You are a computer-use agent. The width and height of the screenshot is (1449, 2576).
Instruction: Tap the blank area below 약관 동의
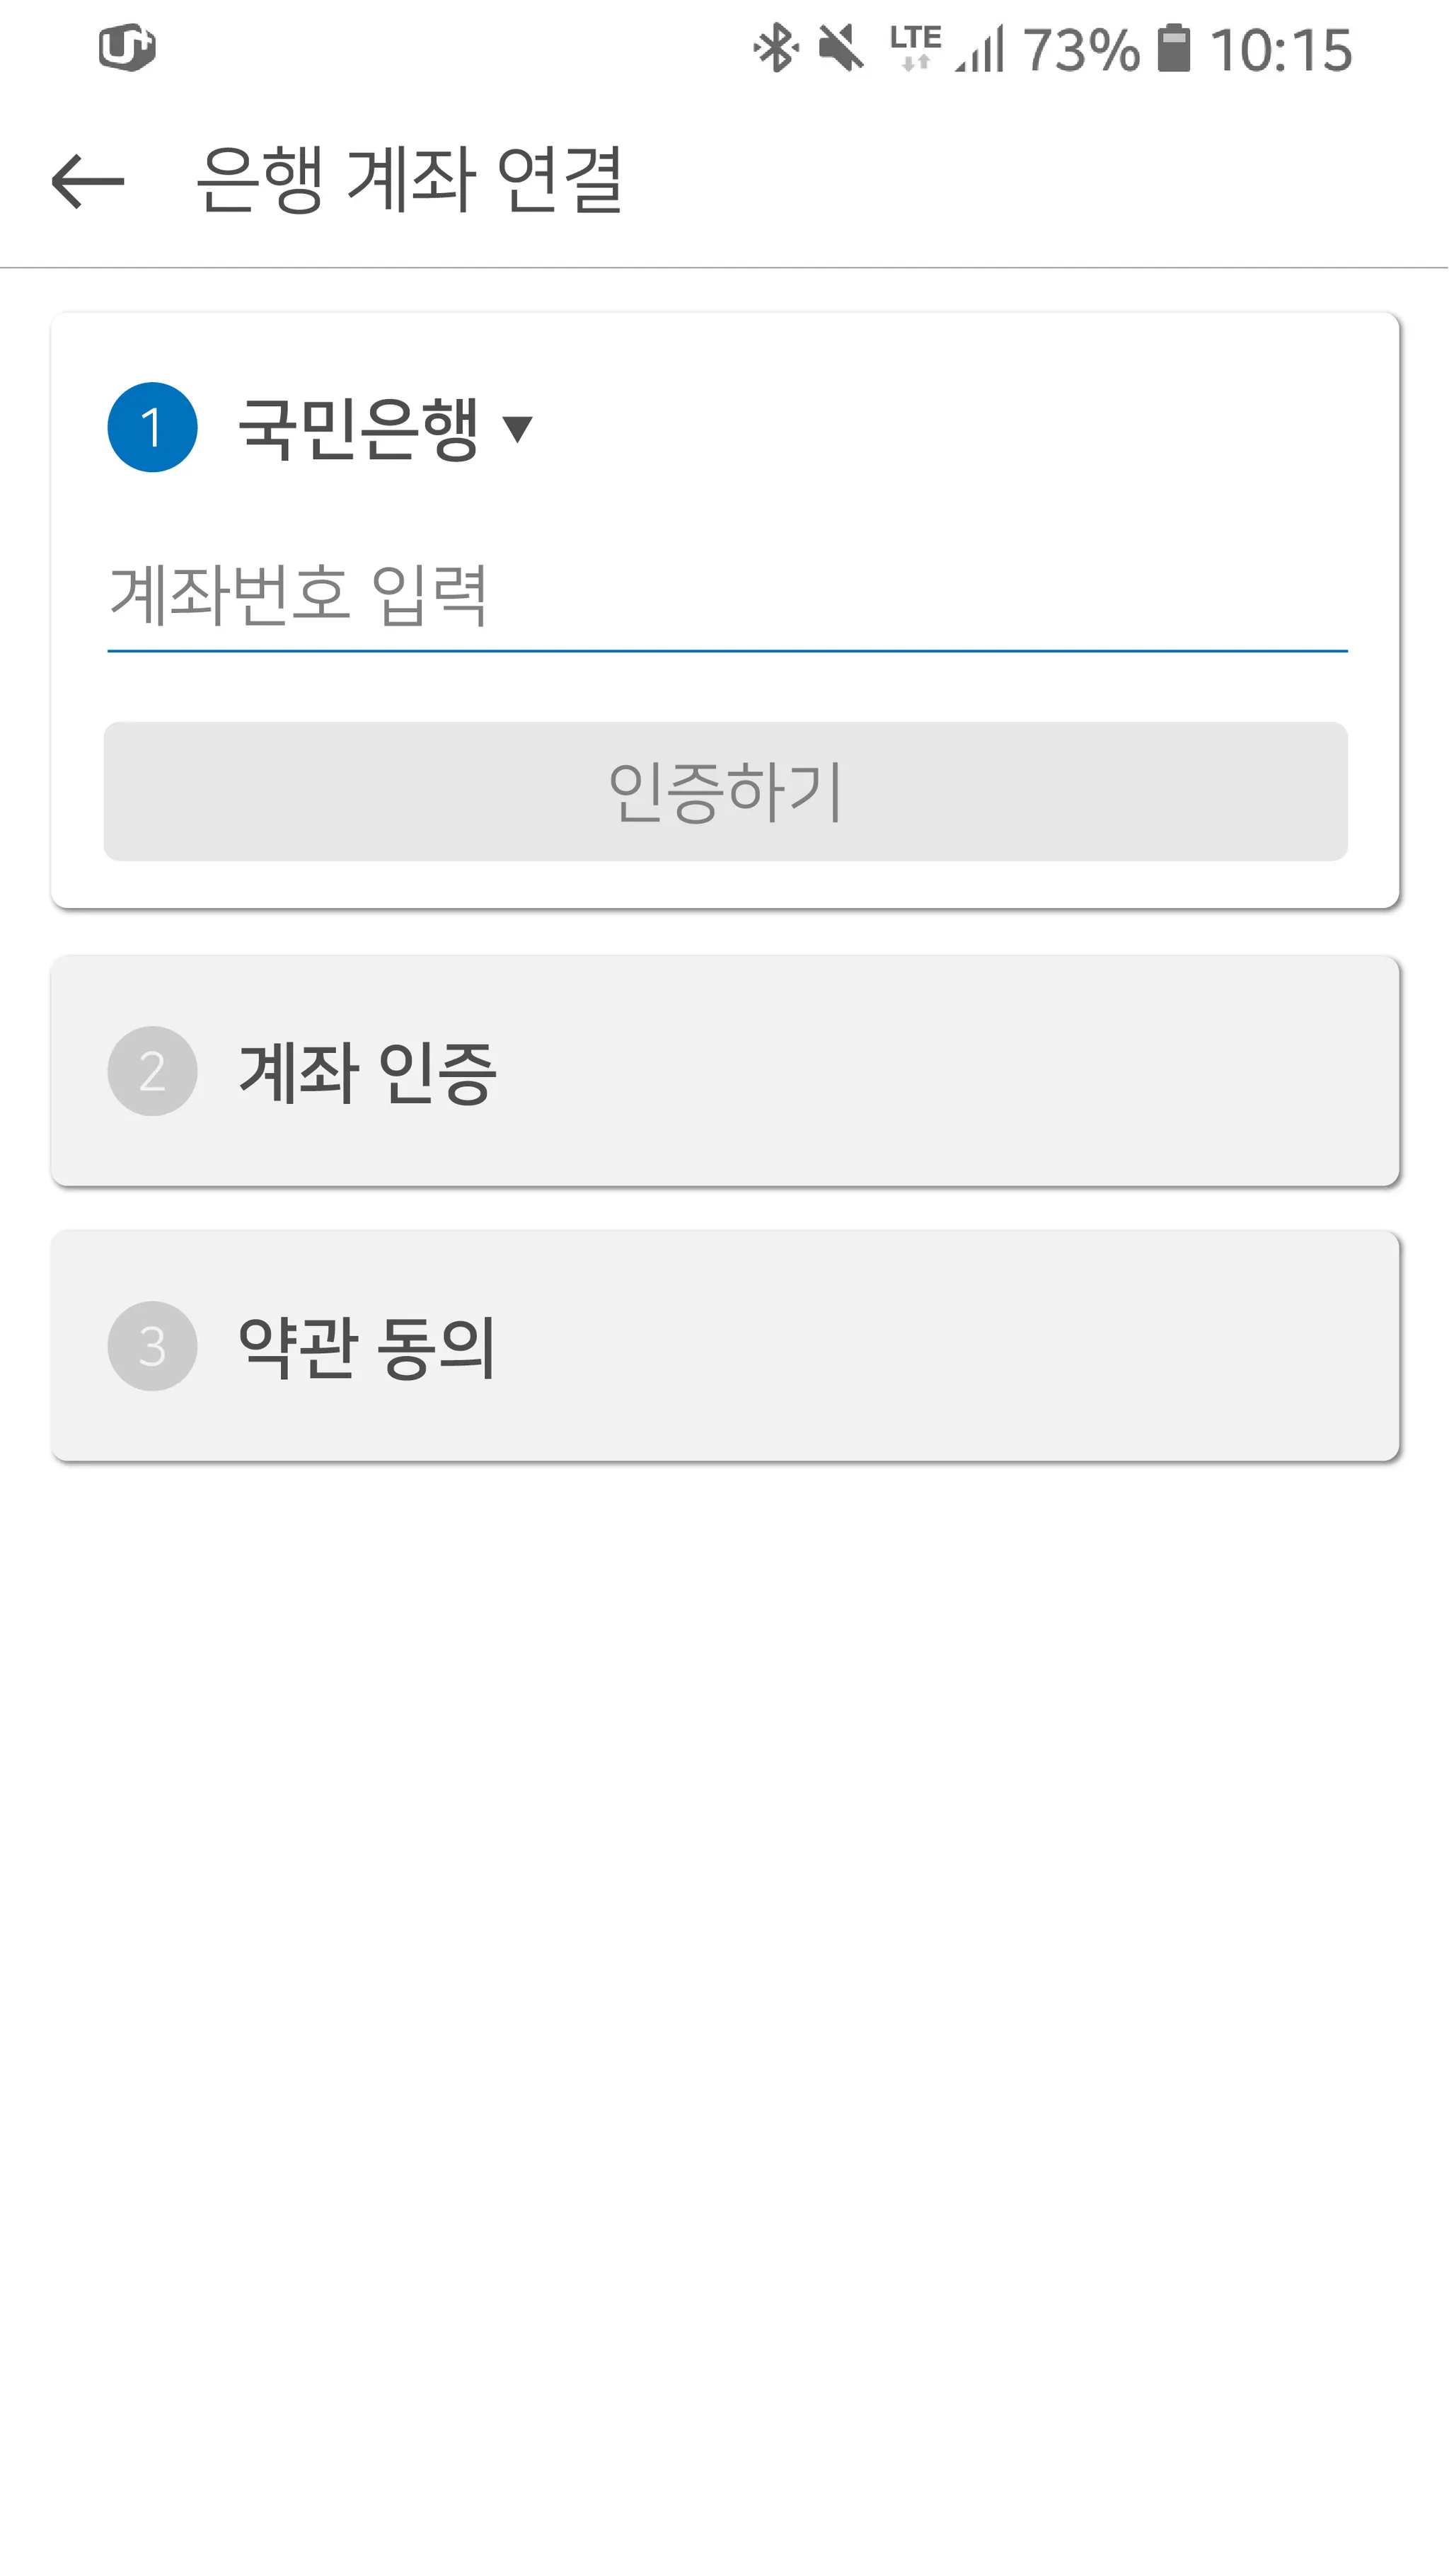pos(724,1950)
